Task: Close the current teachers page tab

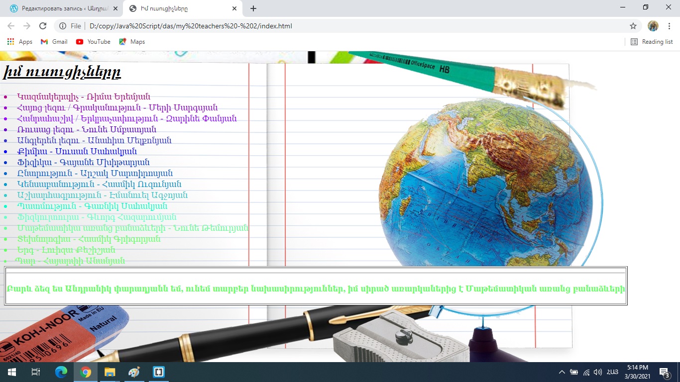Action: tap(234, 8)
